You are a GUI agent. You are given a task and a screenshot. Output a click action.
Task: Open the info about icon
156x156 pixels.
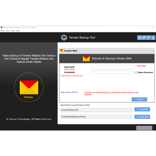click(x=153, y=38)
